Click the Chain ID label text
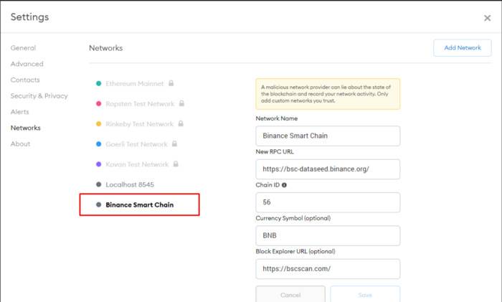Viewport: 502px width, 302px height. point(267,185)
